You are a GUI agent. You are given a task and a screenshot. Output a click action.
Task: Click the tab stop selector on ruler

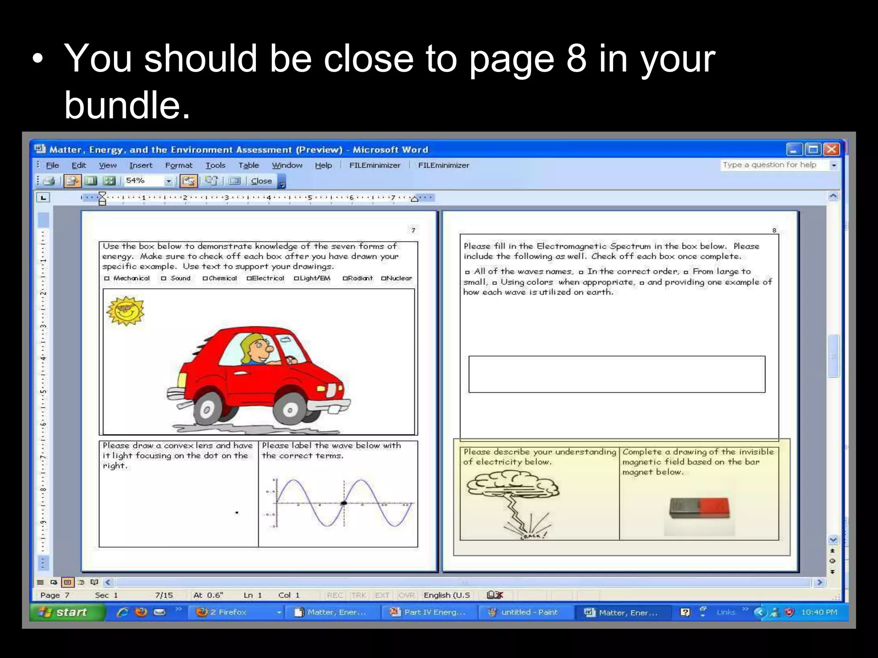coord(43,197)
